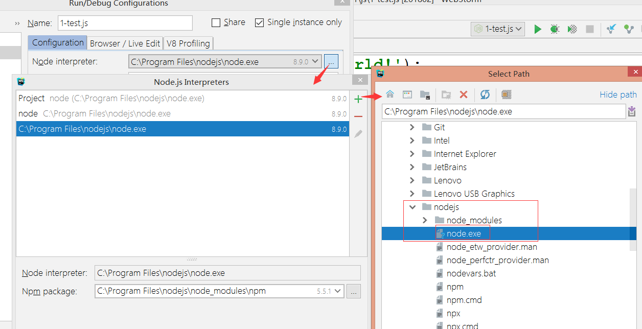Switch to the V8 Profiling tab
This screenshot has height=329, width=642.
tap(188, 43)
